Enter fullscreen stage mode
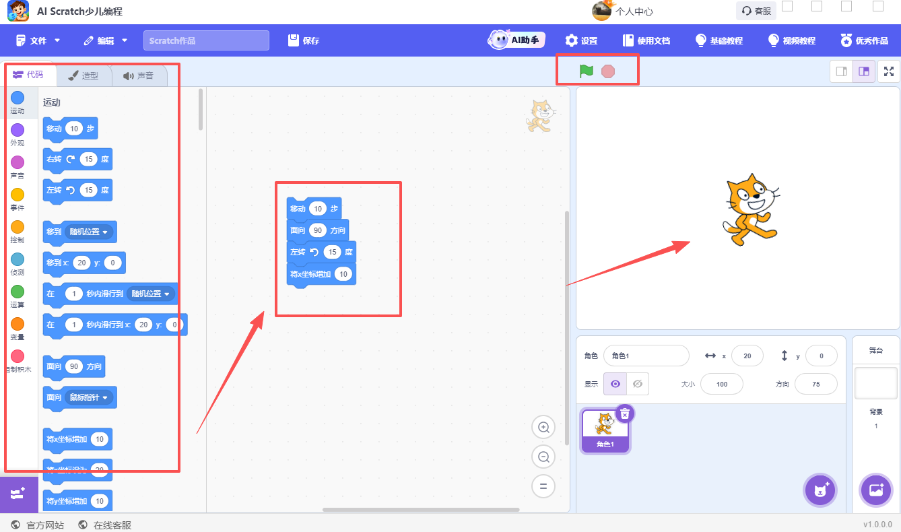The image size is (901, 532). click(889, 71)
